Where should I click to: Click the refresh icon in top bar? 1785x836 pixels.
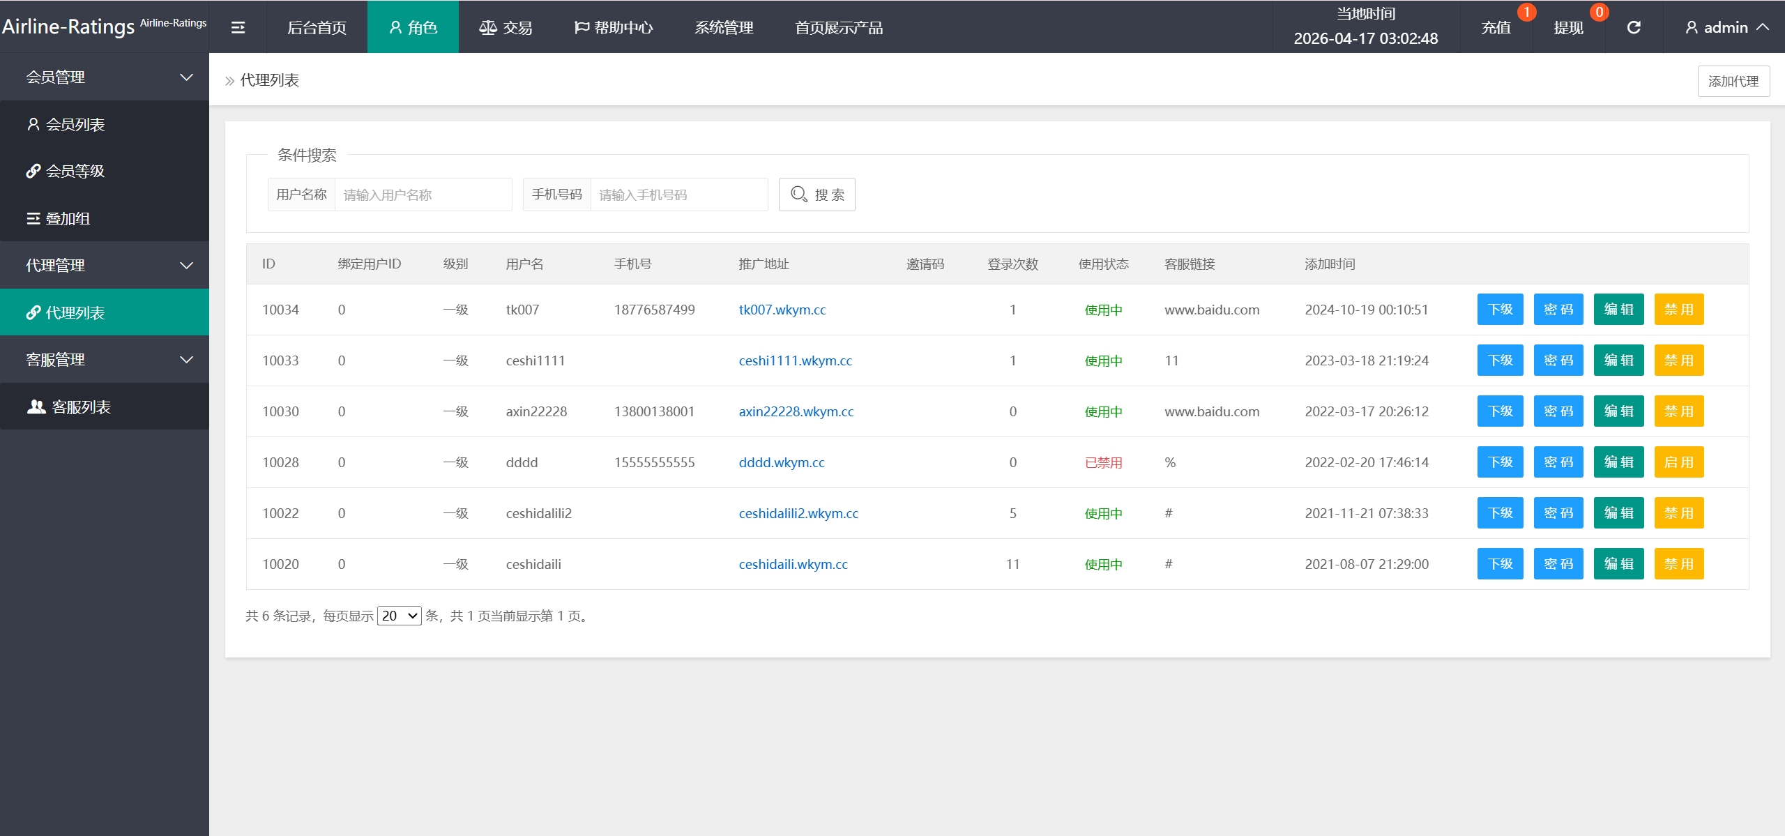pyautogui.click(x=1634, y=27)
